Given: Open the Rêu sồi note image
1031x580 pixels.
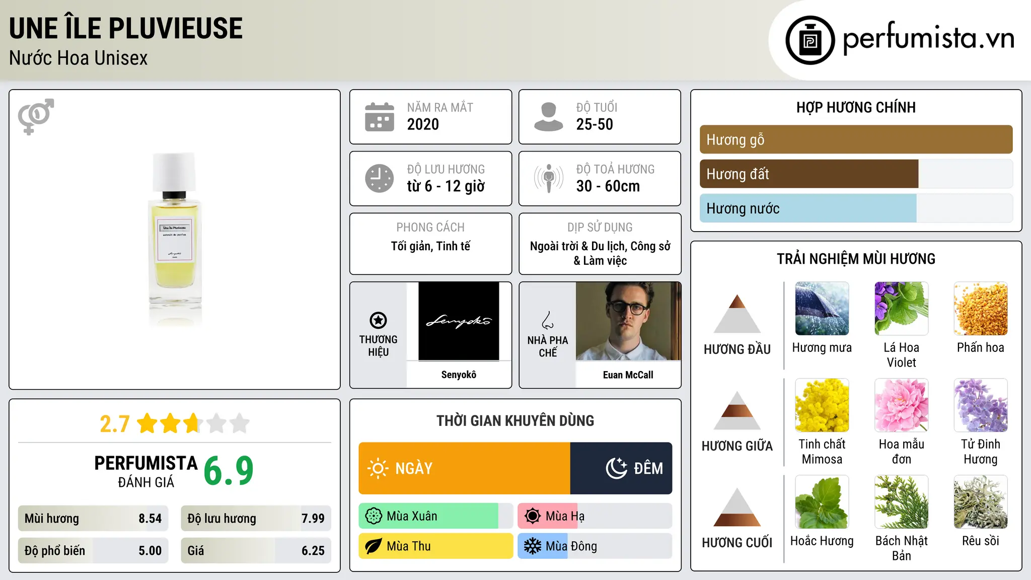Looking at the screenshot, I should (981, 502).
